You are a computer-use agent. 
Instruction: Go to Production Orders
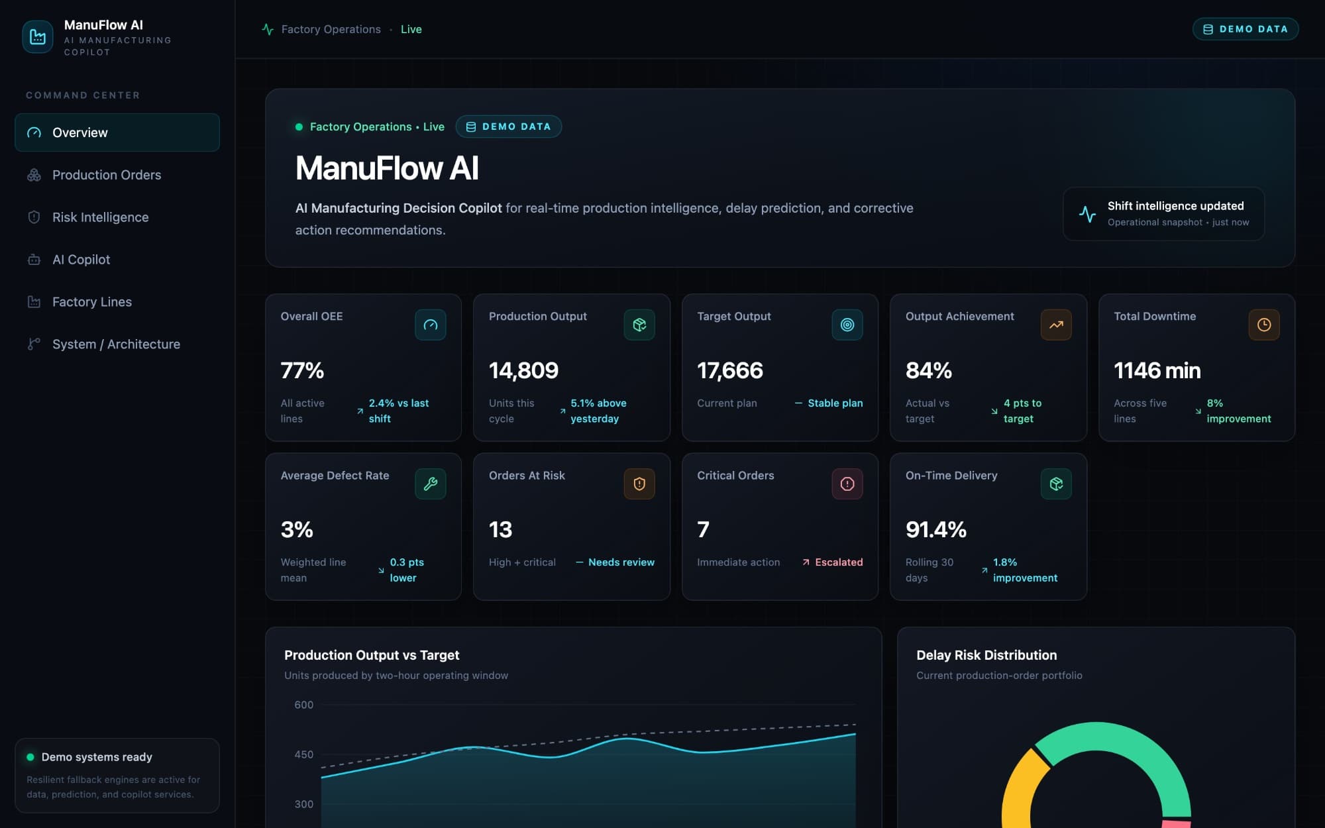pyautogui.click(x=117, y=175)
